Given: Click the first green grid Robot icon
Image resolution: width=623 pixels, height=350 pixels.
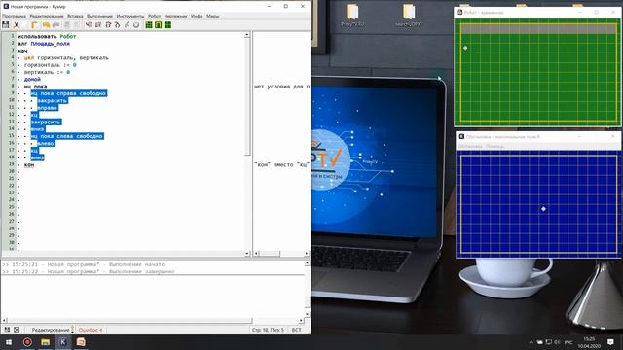Looking at the screenshot, I should 149,25.
